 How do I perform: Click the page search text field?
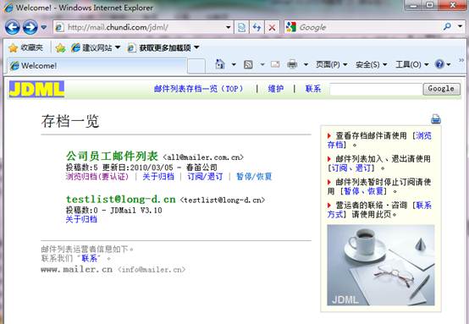point(376,89)
